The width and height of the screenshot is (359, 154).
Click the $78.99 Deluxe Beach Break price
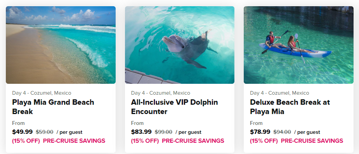[x=260, y=132]
